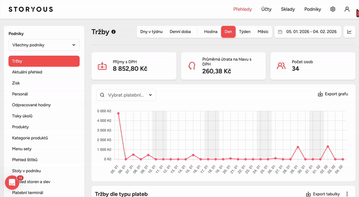Viewport: 359px width, 197px height.
Task: Select the Týden period toggle
Action: [245, 32]
